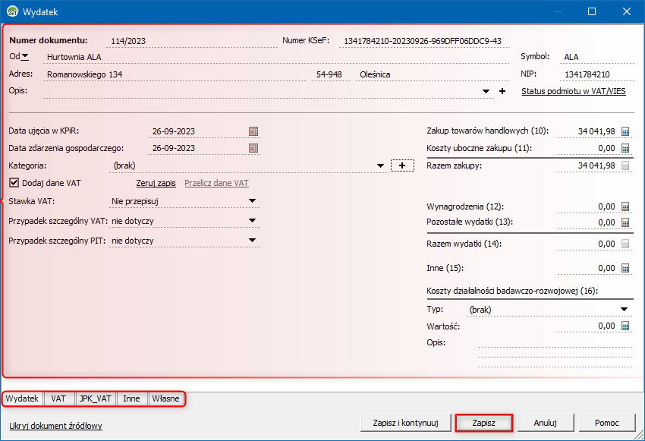Click the contractor name field Hurtownia ALA
Screen dimensions: 645x441
(276, 57)
